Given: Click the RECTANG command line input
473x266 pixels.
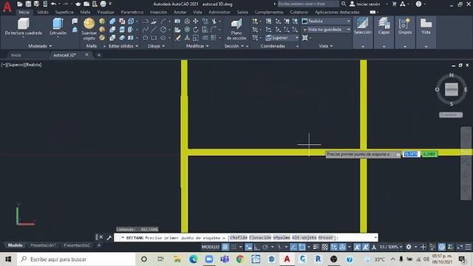Looking at the screenshot, I should 245,238.
